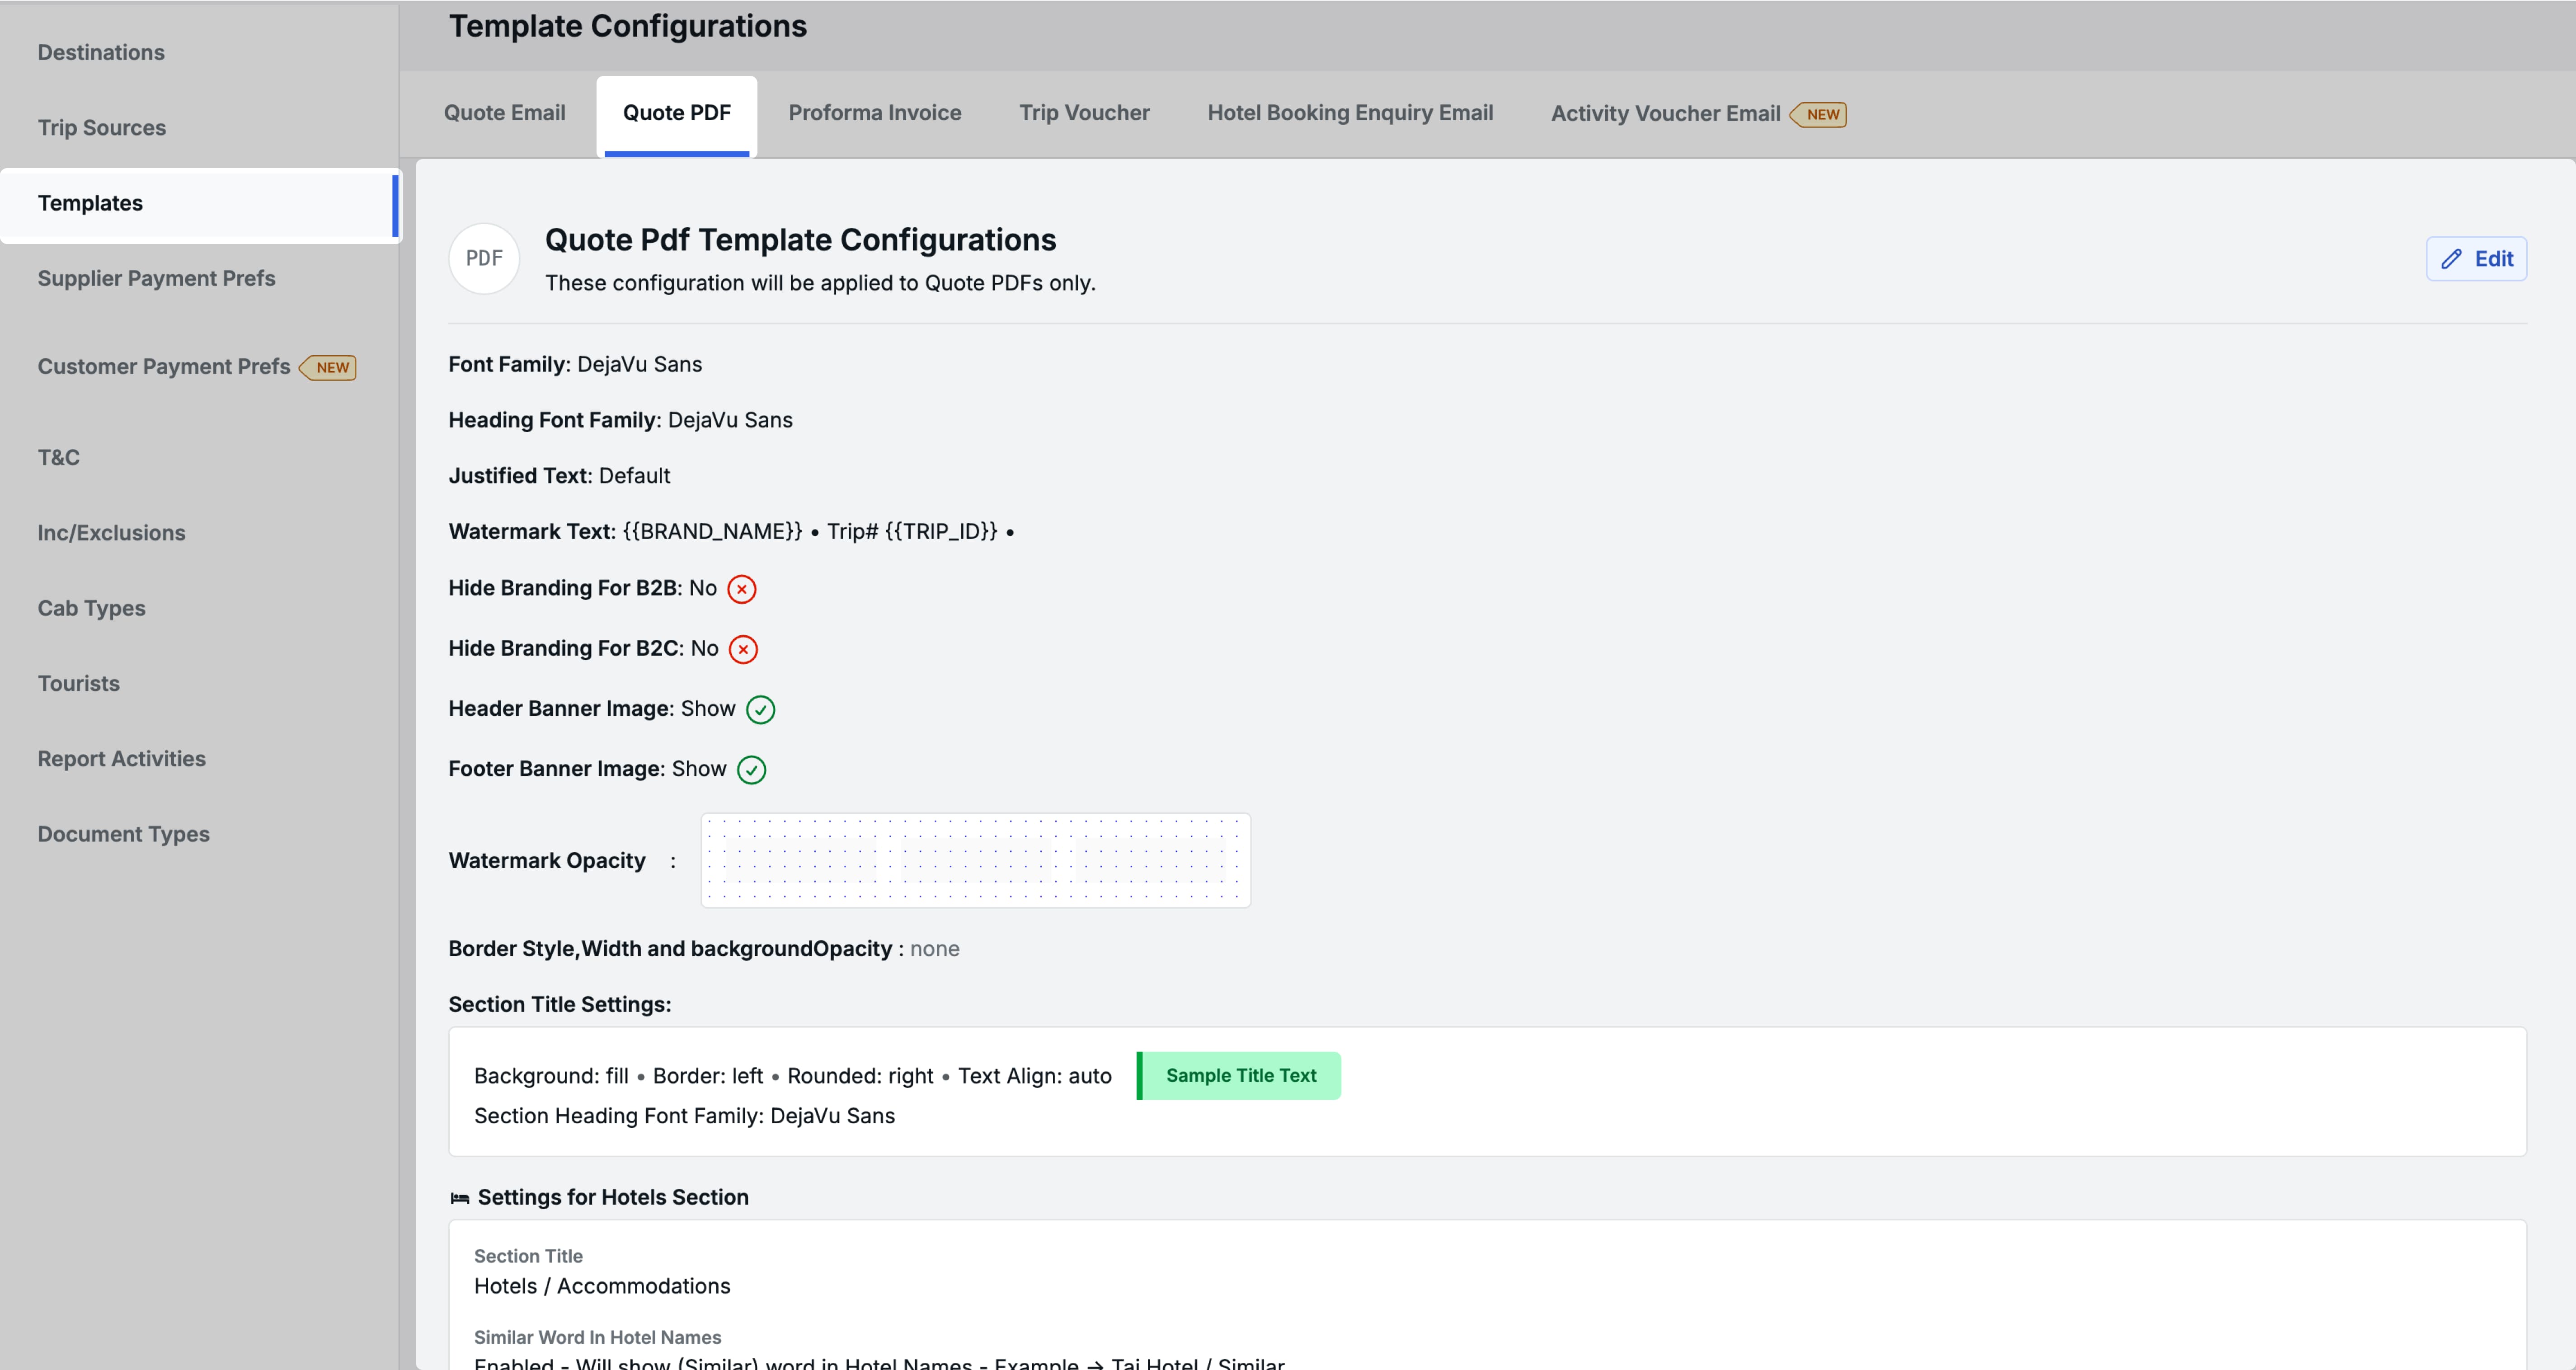The width and height of the screenshot is (2576, 1370).
Task: Click 'Hotels / Accommodations' section title value
Action: [602, 1287]
